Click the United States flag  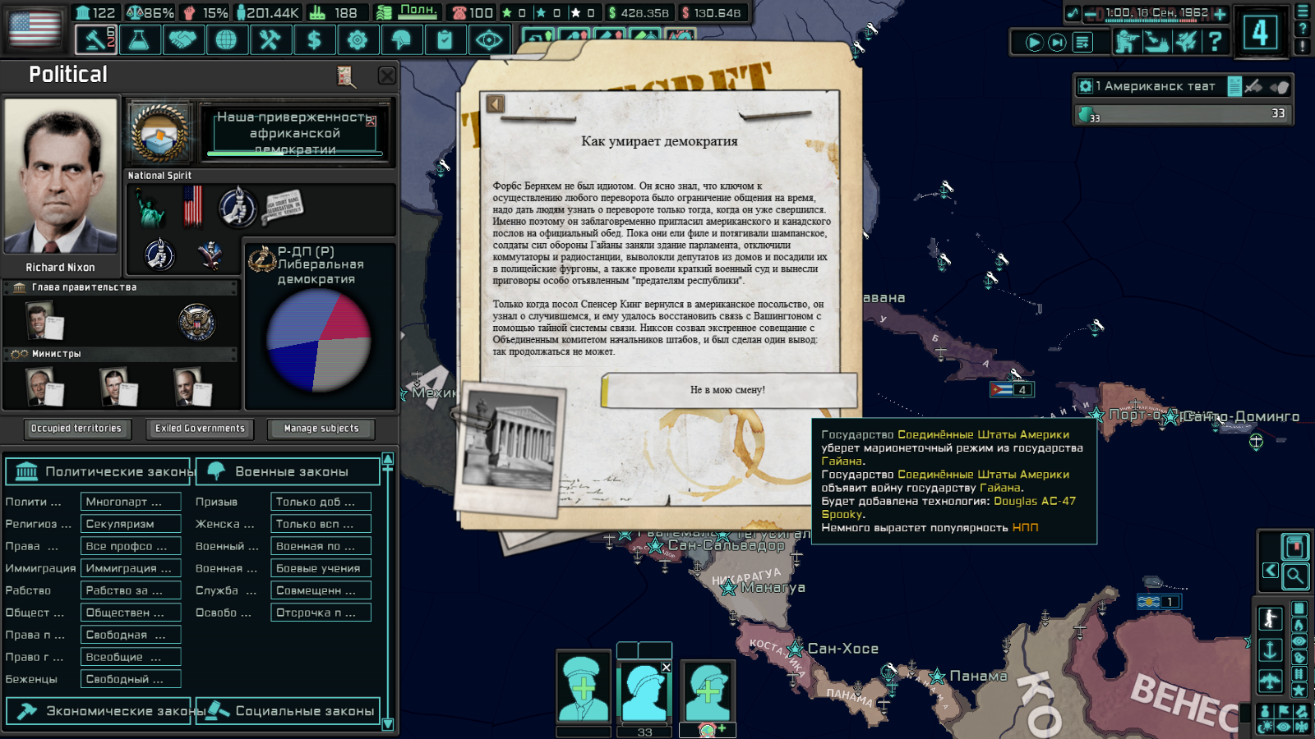(34, 29)
